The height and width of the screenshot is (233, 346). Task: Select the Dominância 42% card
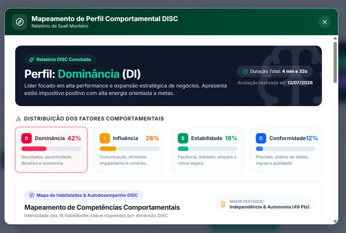tap(51, 150)
